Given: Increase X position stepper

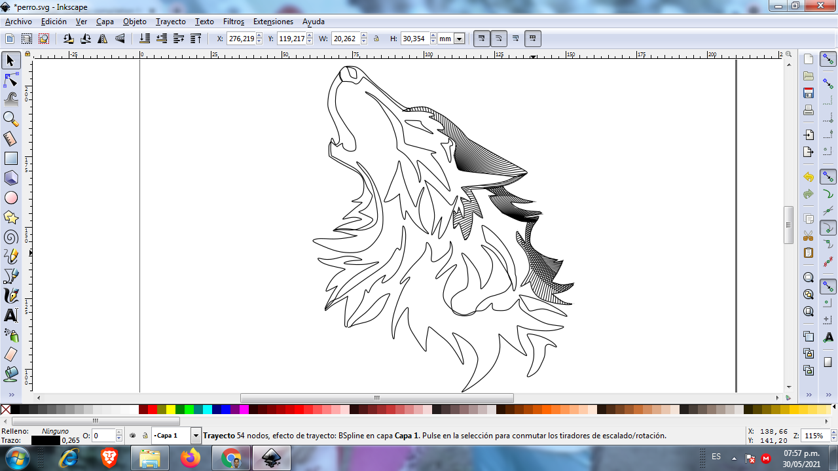Looking at the screenshot, I should (259, 36).
